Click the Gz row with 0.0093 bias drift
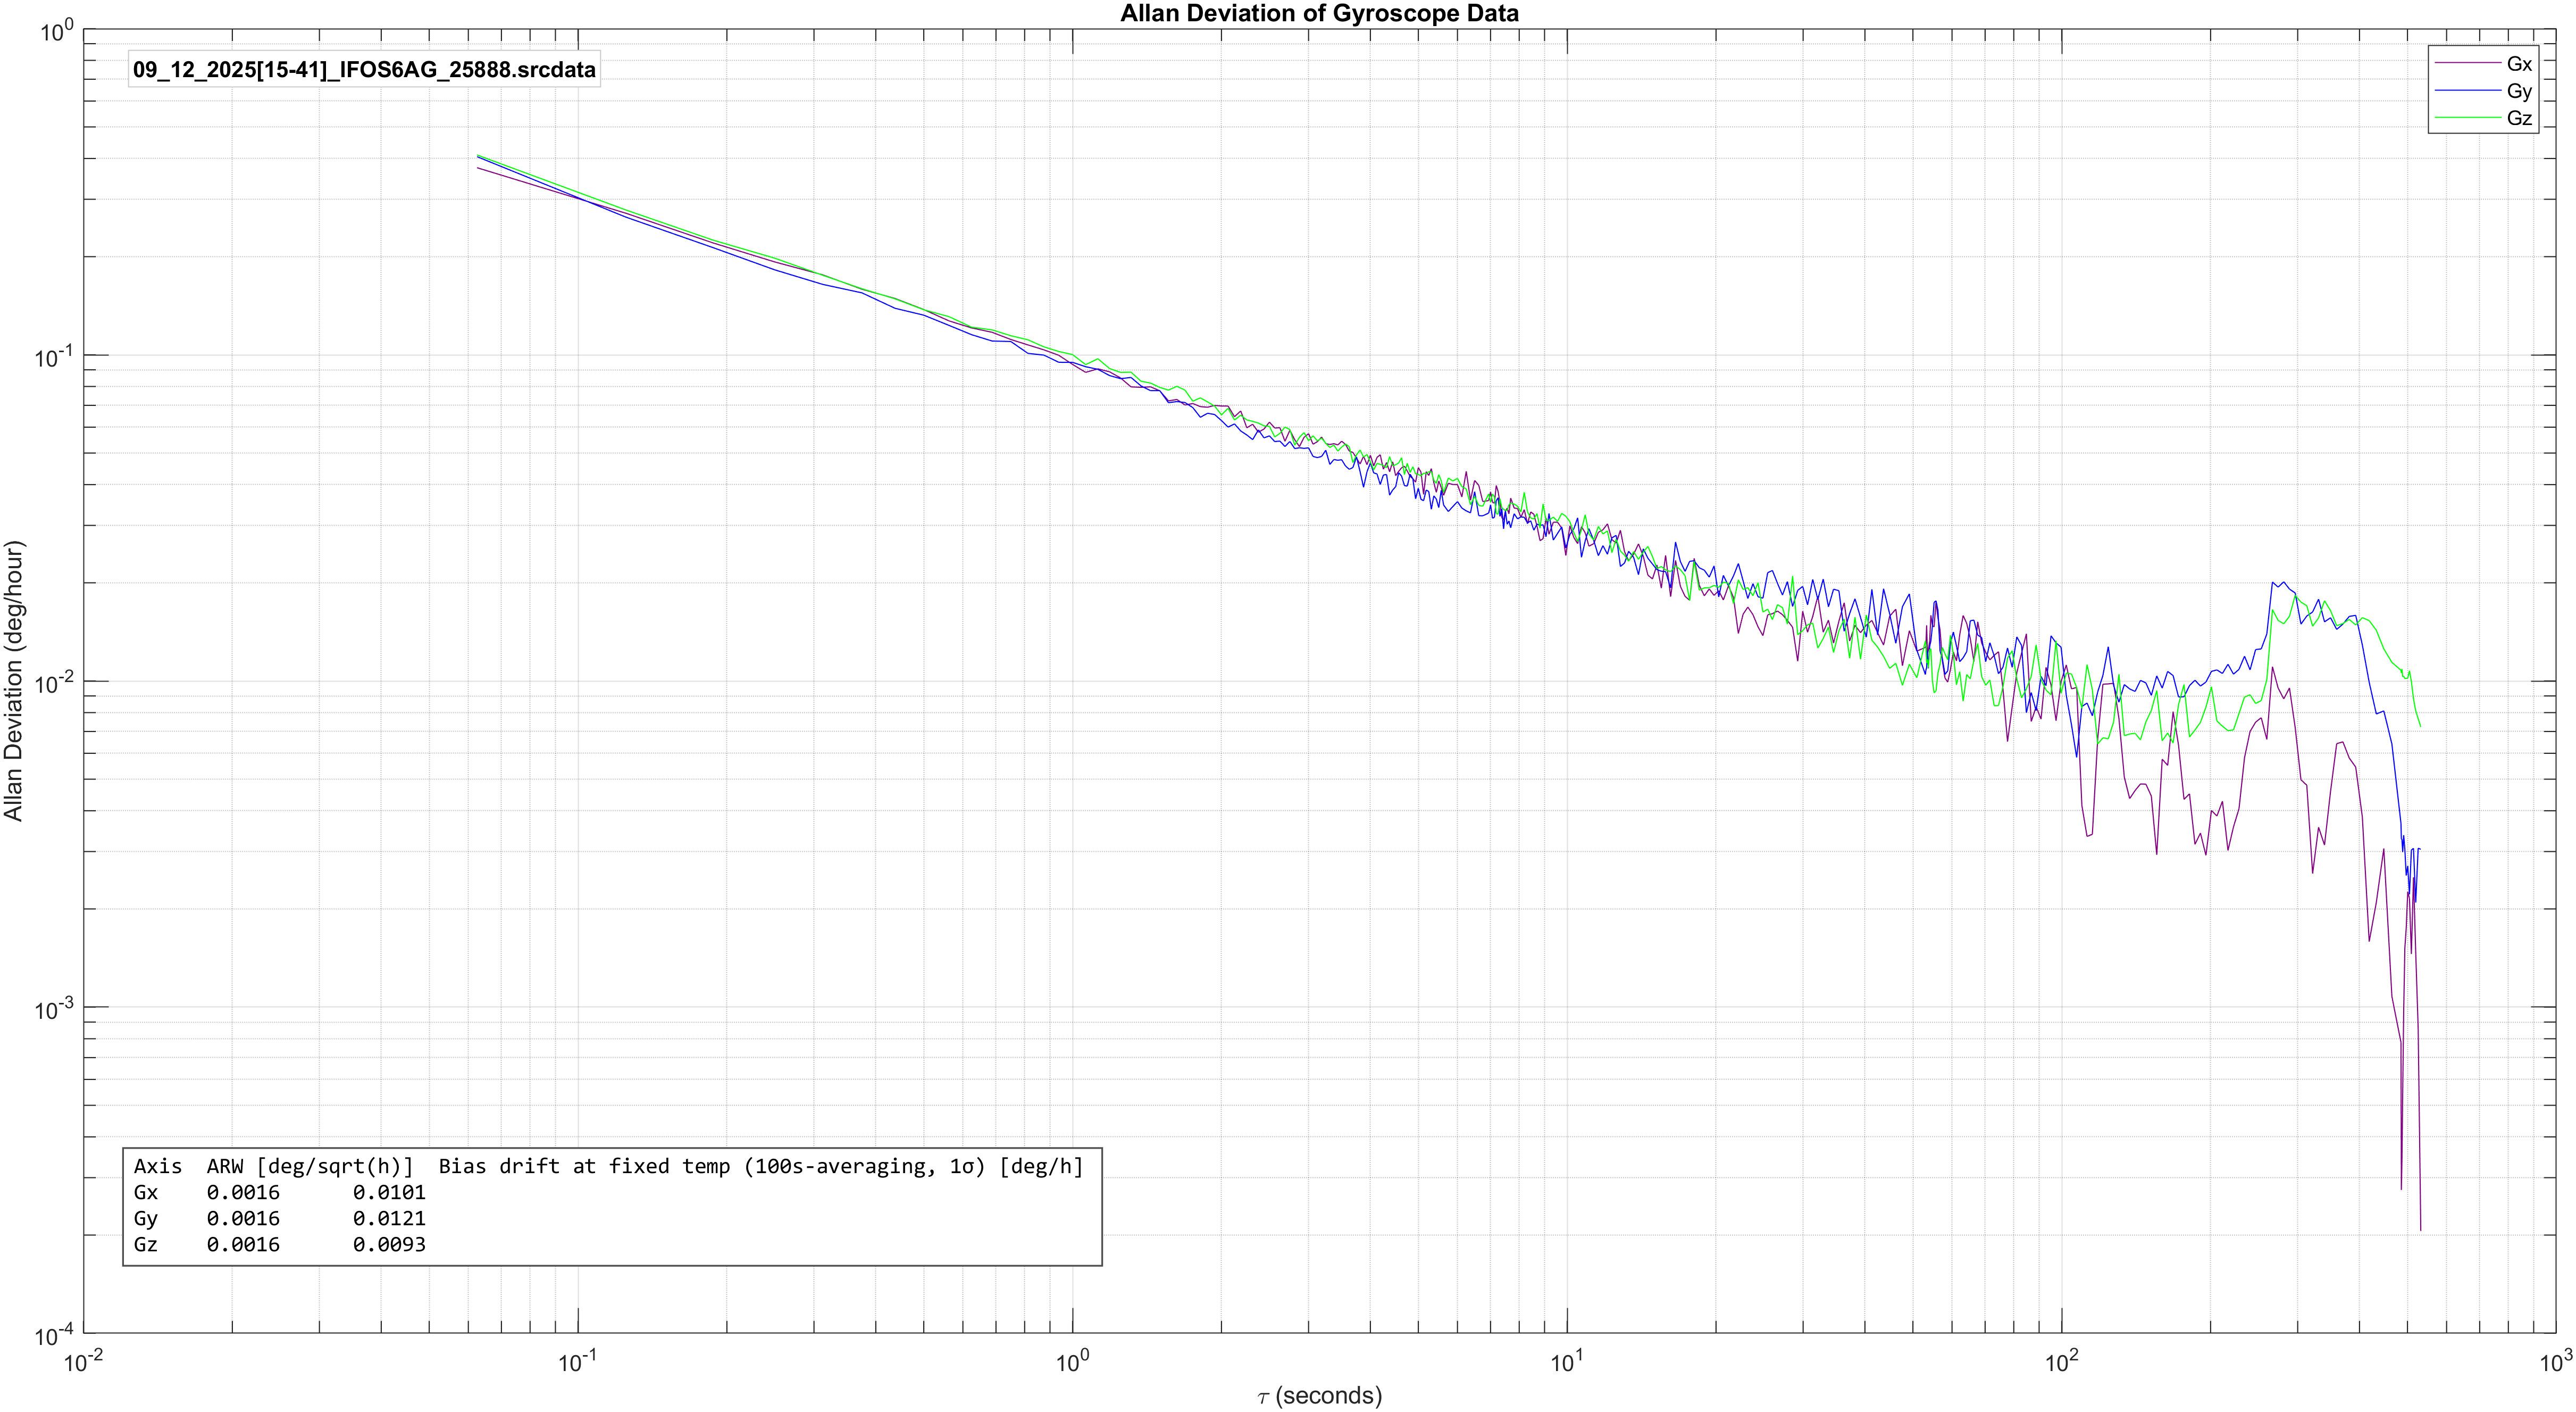Screen dimensions: 2576x1412 click(280, 1244)
